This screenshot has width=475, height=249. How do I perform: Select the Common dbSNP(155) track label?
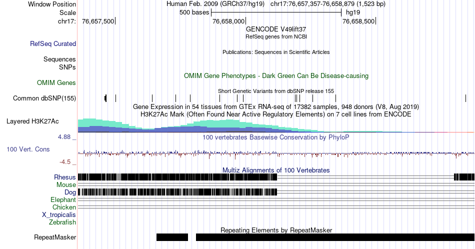pos(44,98)
